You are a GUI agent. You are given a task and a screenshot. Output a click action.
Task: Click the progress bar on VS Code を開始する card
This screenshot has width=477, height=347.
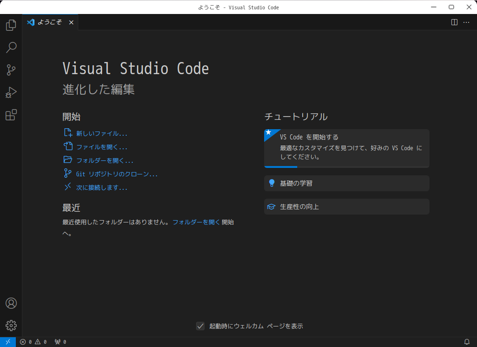[x=347, y=167]
